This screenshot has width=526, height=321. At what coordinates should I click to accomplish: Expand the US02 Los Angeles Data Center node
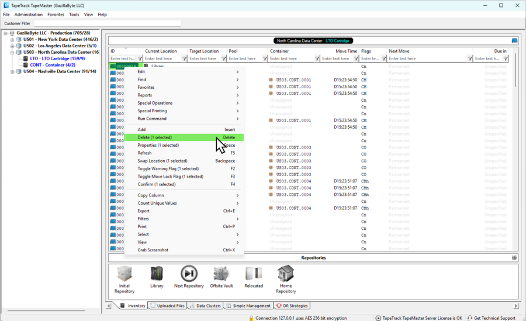point(12,46)
